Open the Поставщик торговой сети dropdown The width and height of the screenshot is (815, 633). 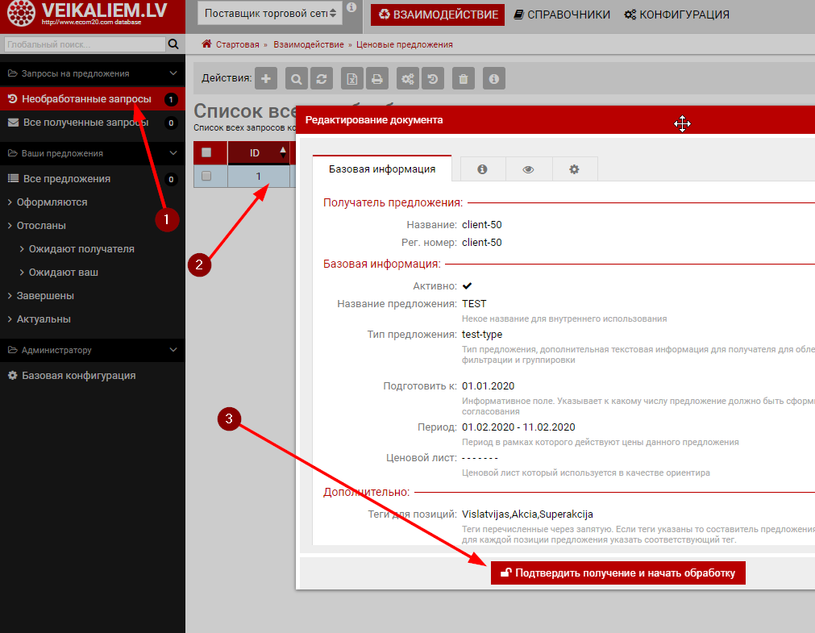(x=270, y=14)
